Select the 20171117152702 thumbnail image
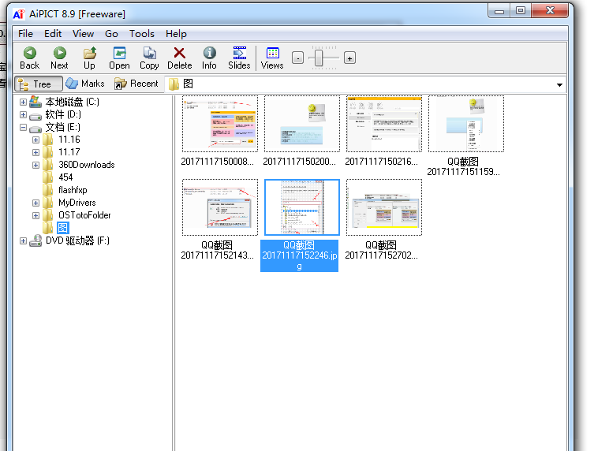 [x=384, y=207]
